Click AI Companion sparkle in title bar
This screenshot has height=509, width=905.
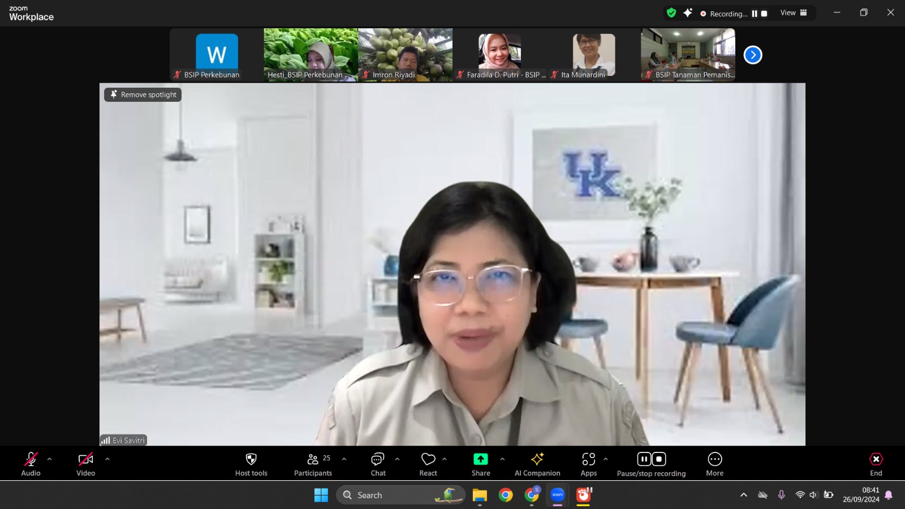pyautogui.click(x=688, y=13)
